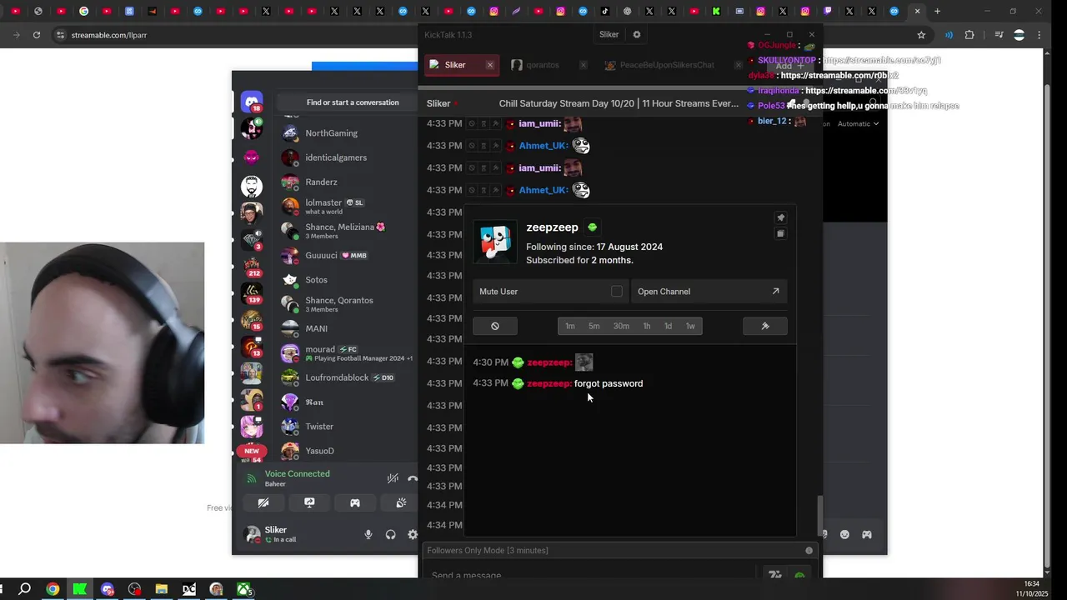Select 5m timeout duration
Image resolution: width=1067 pixels, height=600 pixels.
pos(594,326)
